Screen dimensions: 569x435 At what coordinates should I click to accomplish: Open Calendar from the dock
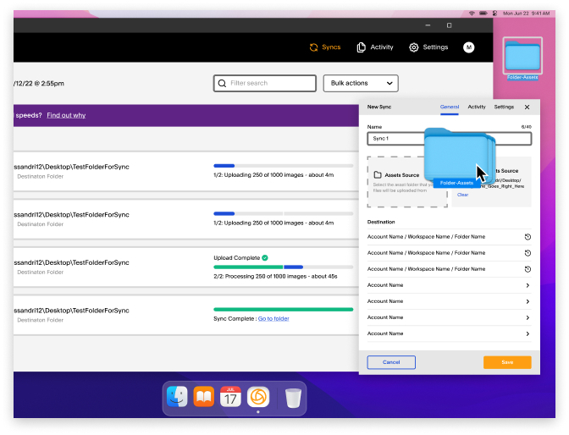coord(230,397)
